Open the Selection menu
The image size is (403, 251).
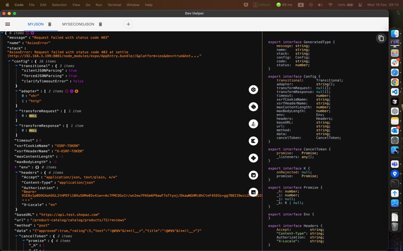(59, 5)
